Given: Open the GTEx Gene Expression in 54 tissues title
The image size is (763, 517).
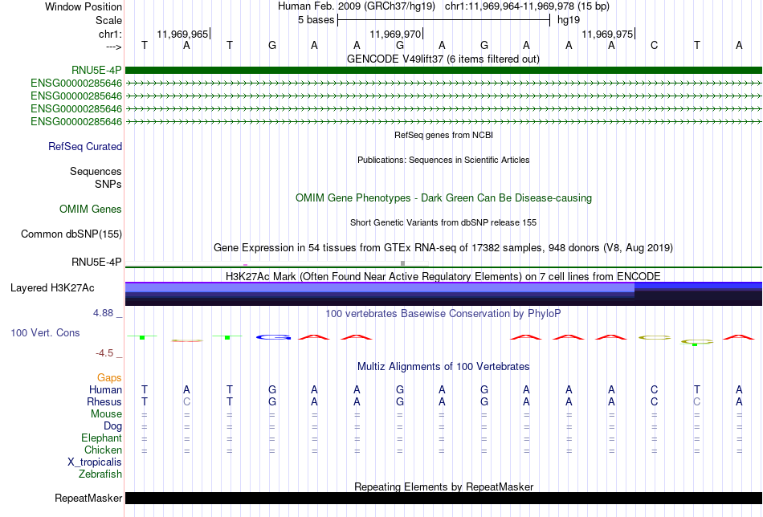Looking at the screenshot, I should 443,247.
